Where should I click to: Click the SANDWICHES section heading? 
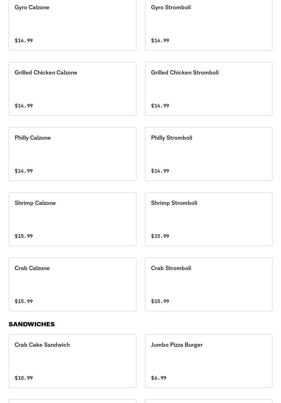[32, 324]
